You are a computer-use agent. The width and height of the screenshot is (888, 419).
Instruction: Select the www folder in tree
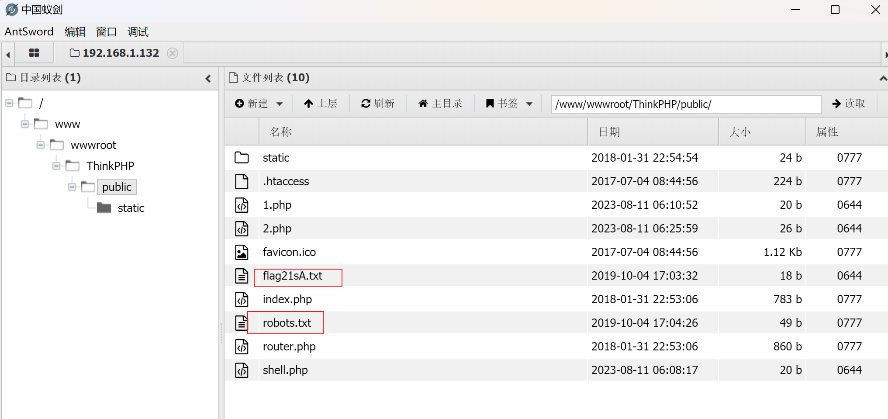coord(68,125)
